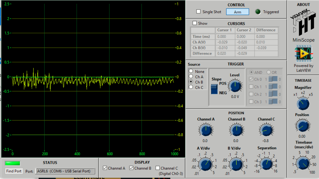The width and height of the screenshot is (319, 179).
Task: Enable Single Shot mode
Action: pos(198,11)
